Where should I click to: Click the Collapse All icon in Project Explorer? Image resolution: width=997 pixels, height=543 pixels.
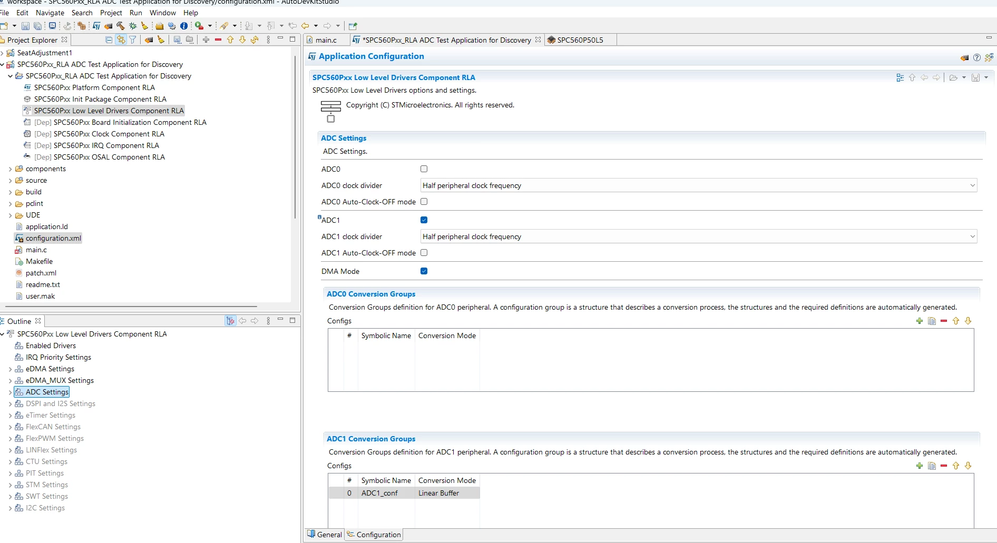click(x=109, y=40)
